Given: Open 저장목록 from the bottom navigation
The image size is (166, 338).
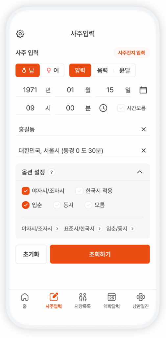Looking at the screenshot, I should [x=83, y=301].
